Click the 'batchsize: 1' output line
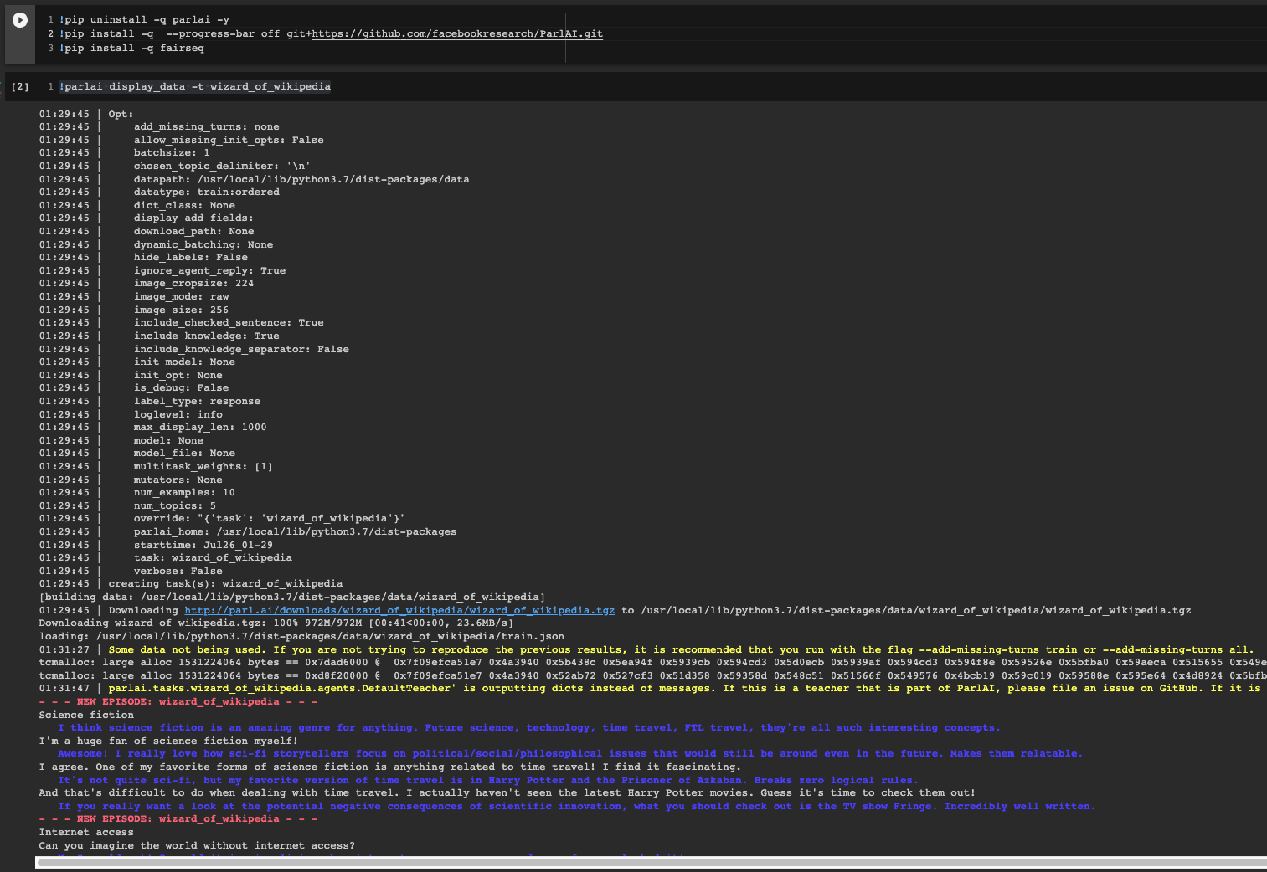This screenshot has width=1267, height=872. pos(172,152)
